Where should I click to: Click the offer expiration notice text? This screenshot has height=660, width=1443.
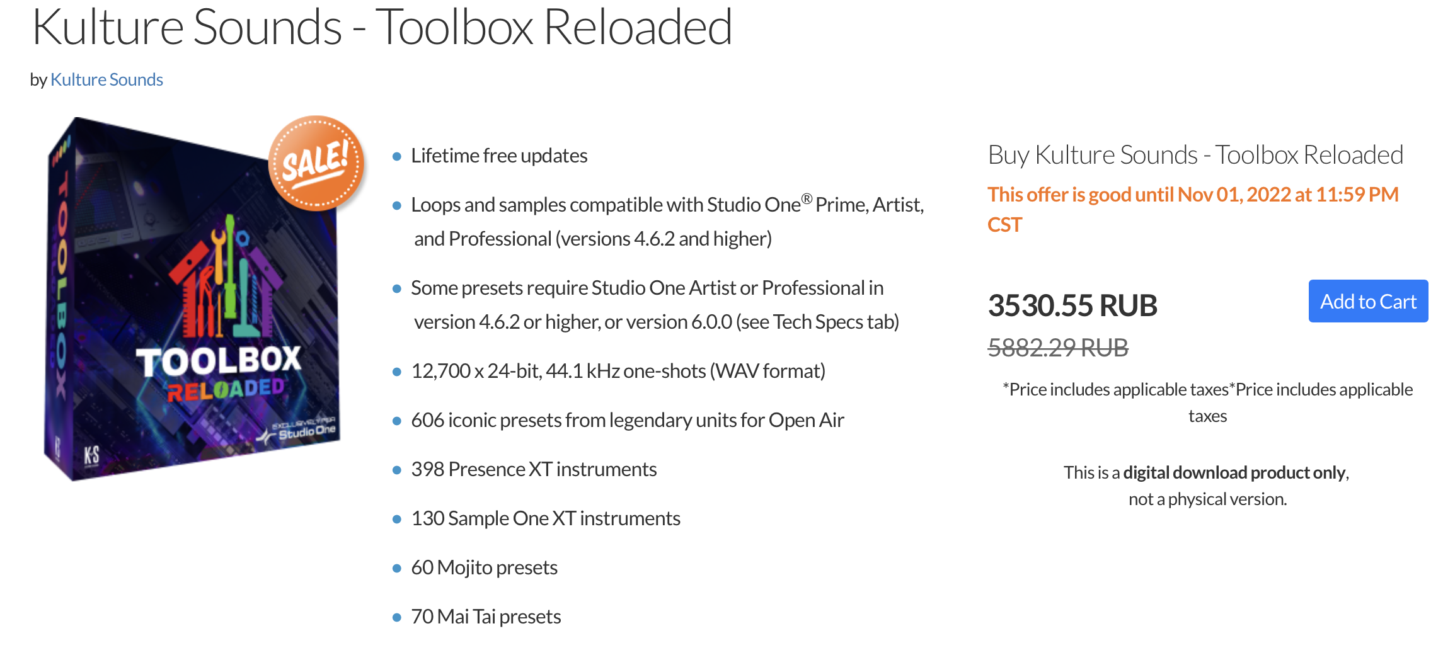click(1193, 209)
